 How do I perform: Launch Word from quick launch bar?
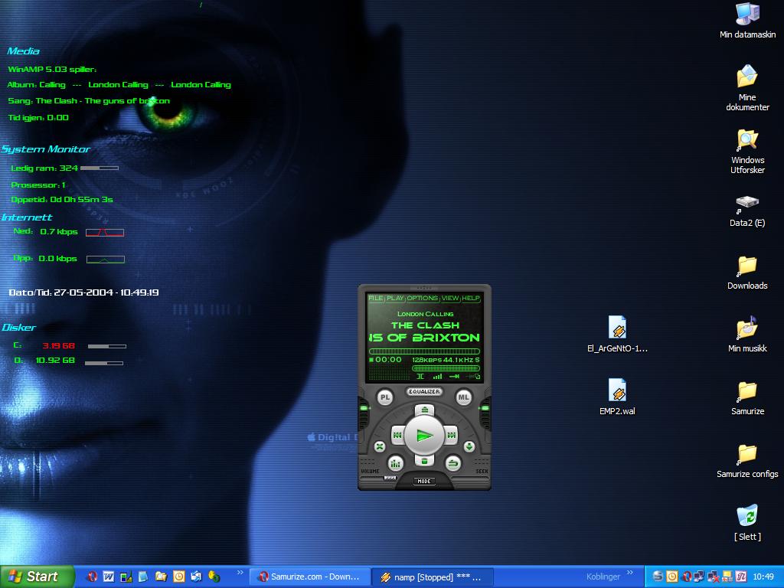(109, 577)
